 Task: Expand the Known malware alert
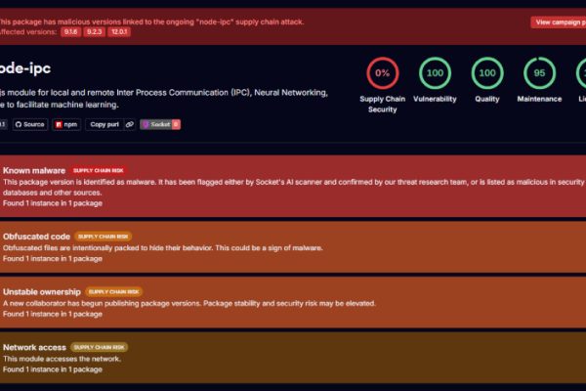coord(293,187)
